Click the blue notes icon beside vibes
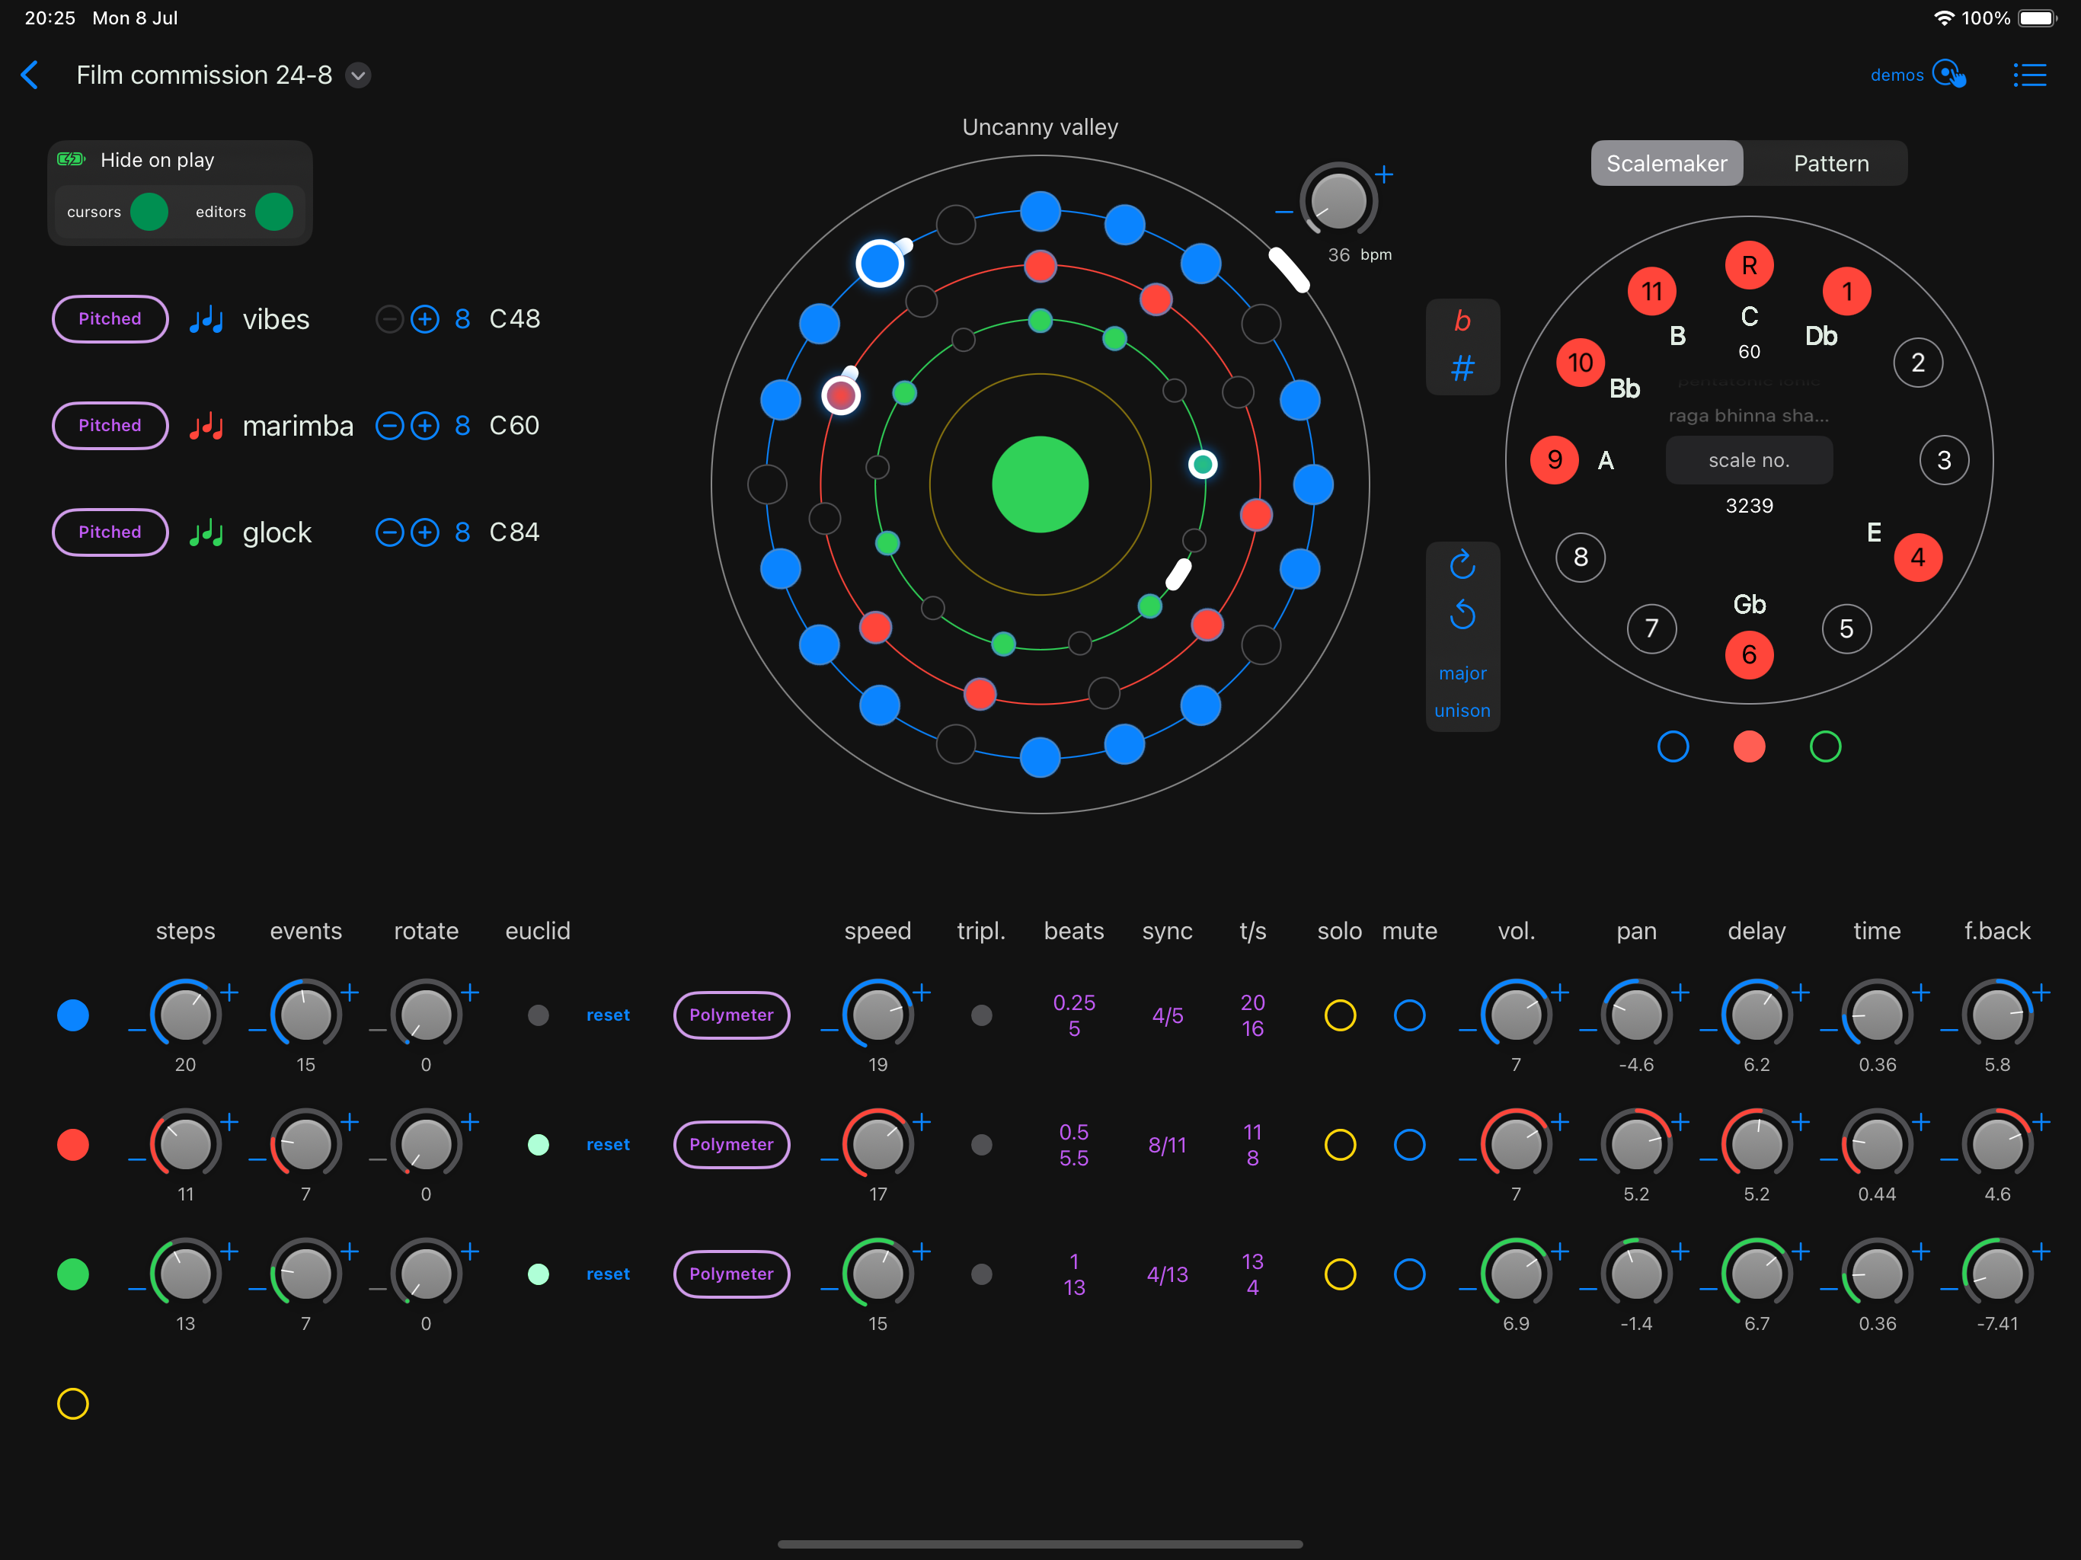This screenshot has width=2081, height=1560. 206,320
